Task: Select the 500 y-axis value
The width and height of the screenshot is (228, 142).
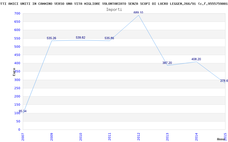Action: coord(17,47)
